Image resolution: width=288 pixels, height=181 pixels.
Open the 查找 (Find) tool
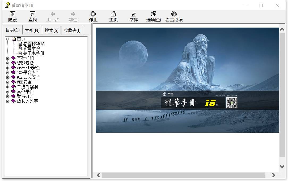pyautogui.click(x=33, y=14)
